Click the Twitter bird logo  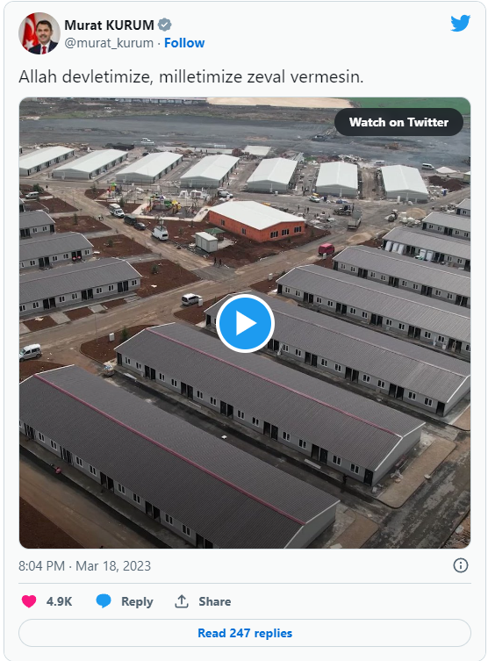tap(460, 23)
